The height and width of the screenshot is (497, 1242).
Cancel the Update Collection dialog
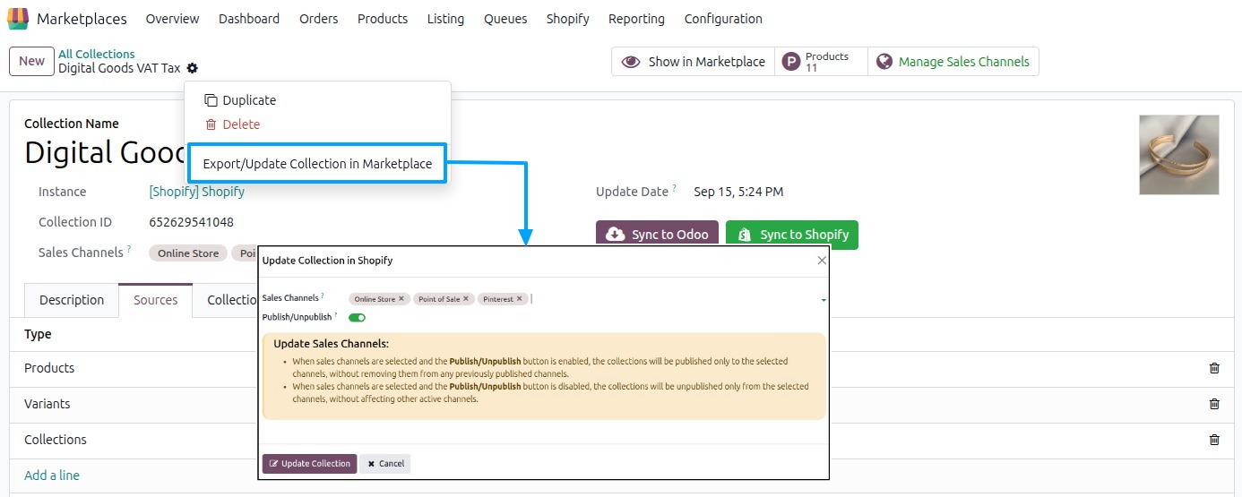tap(385, 464)
